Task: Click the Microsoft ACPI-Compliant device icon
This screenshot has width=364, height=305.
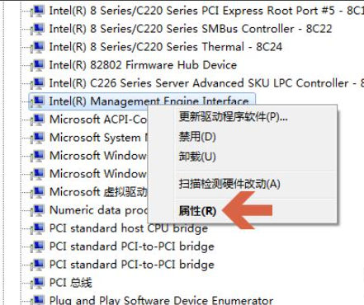Action: tap(38, 120)
